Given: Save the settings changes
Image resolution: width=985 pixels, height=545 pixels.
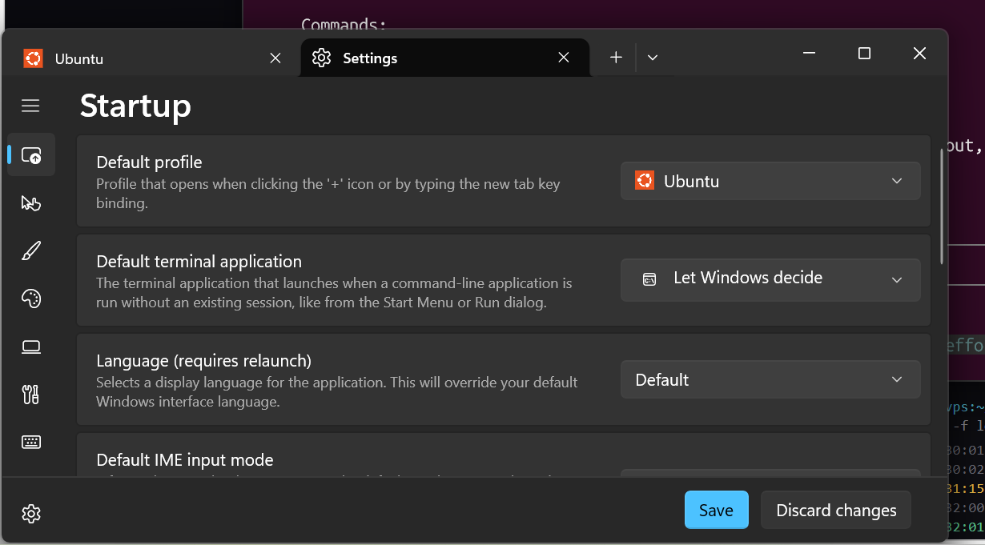Looking at the screenshot, I should point(716,510).
